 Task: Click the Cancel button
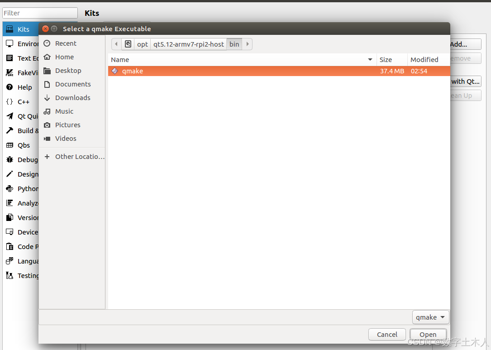tap(387, 334)
